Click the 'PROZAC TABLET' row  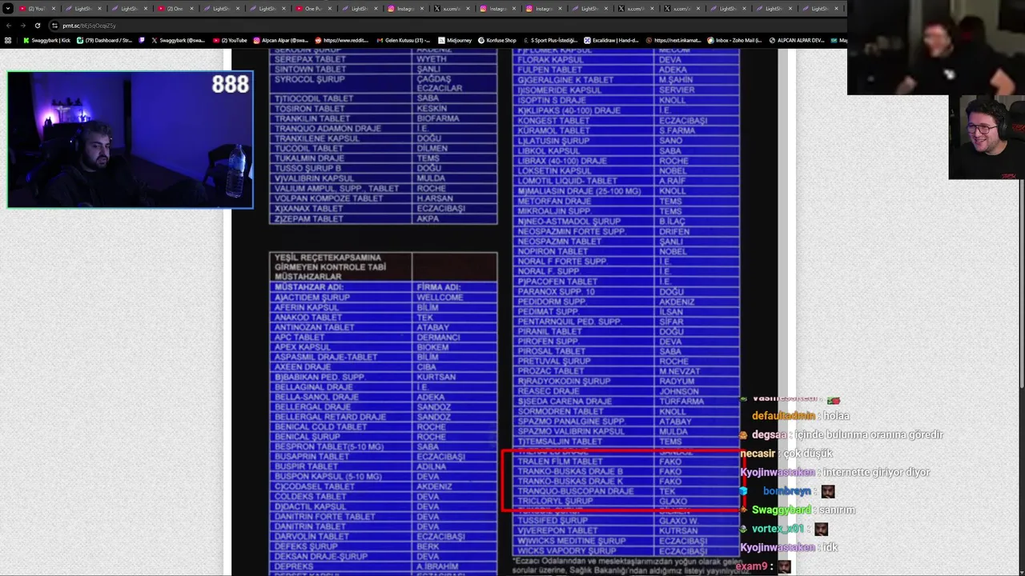pos(626,371)
